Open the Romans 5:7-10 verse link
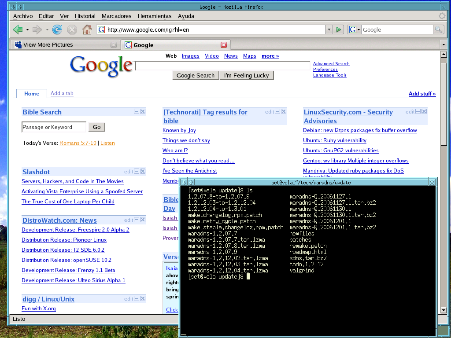Screen dimensions: 451x338 [x=78, y=143]
